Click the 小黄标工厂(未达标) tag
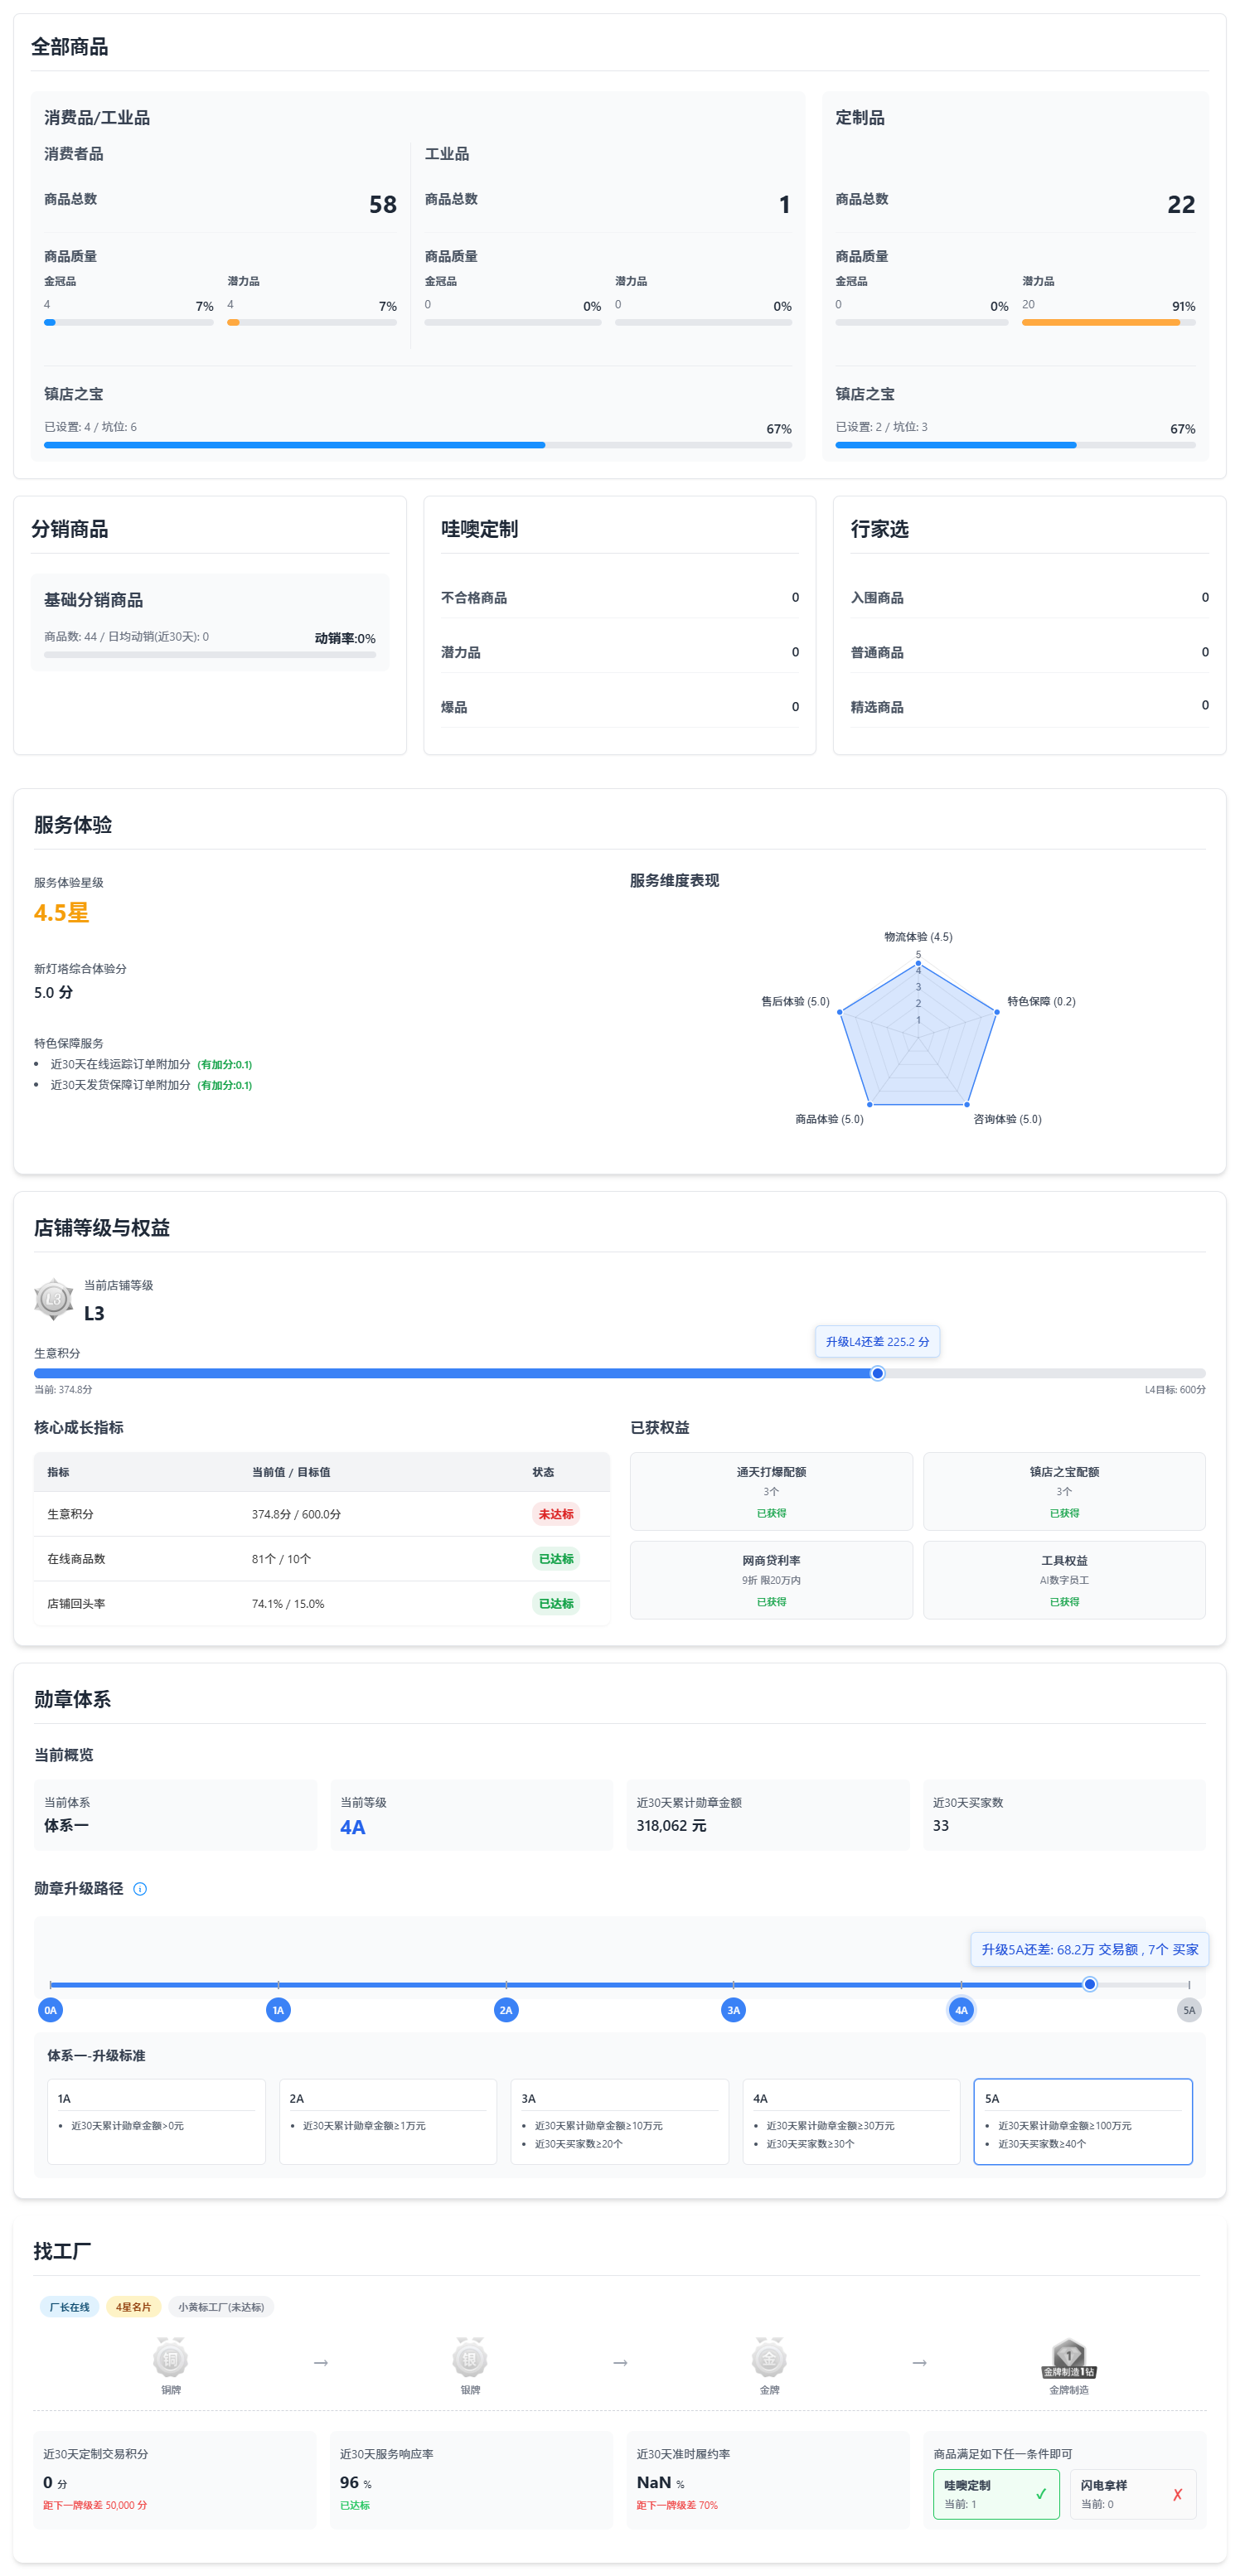This screenshot has width=1240, height=2576. point(221,2307)
